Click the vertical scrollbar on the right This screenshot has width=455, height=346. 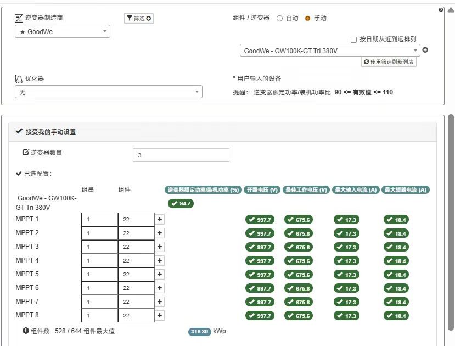click(x=451, y=222)
